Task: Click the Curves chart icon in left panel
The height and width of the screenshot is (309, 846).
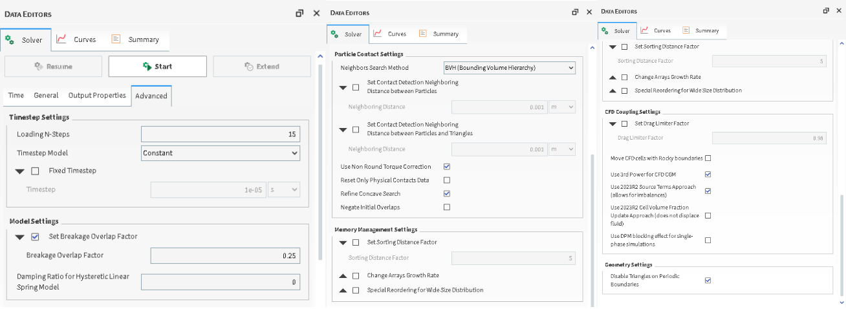Action: tap(61, 39)
